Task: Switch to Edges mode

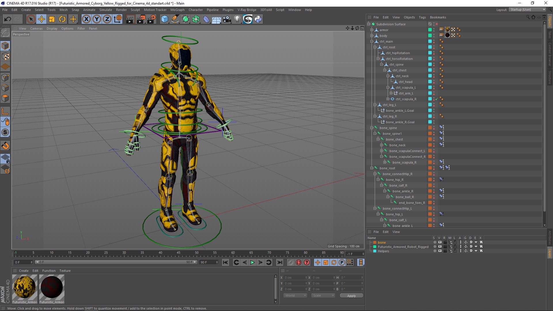Action: click(x=5, y=88)
